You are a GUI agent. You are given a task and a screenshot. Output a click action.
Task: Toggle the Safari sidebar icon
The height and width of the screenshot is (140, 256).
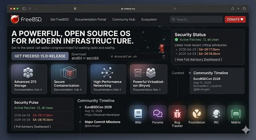(x=24, y=9)
